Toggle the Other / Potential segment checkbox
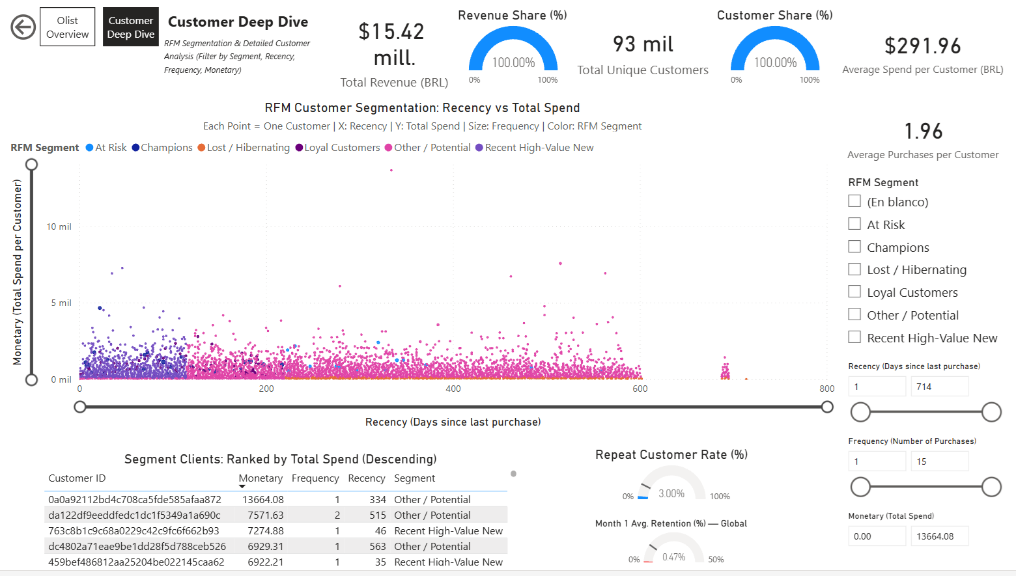This screenshot has height=576, width=1016. pyautogui.click(x=854, y=314)
